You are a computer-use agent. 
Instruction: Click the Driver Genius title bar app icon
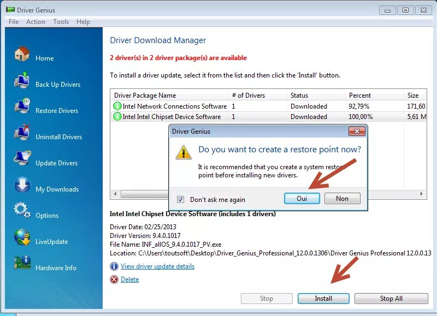point(10,10)
